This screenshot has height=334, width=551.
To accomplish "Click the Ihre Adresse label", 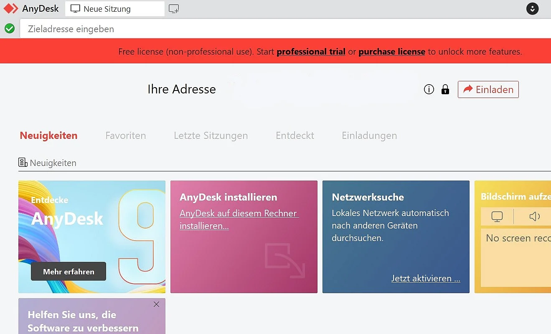I will click(x=182, y=89).
